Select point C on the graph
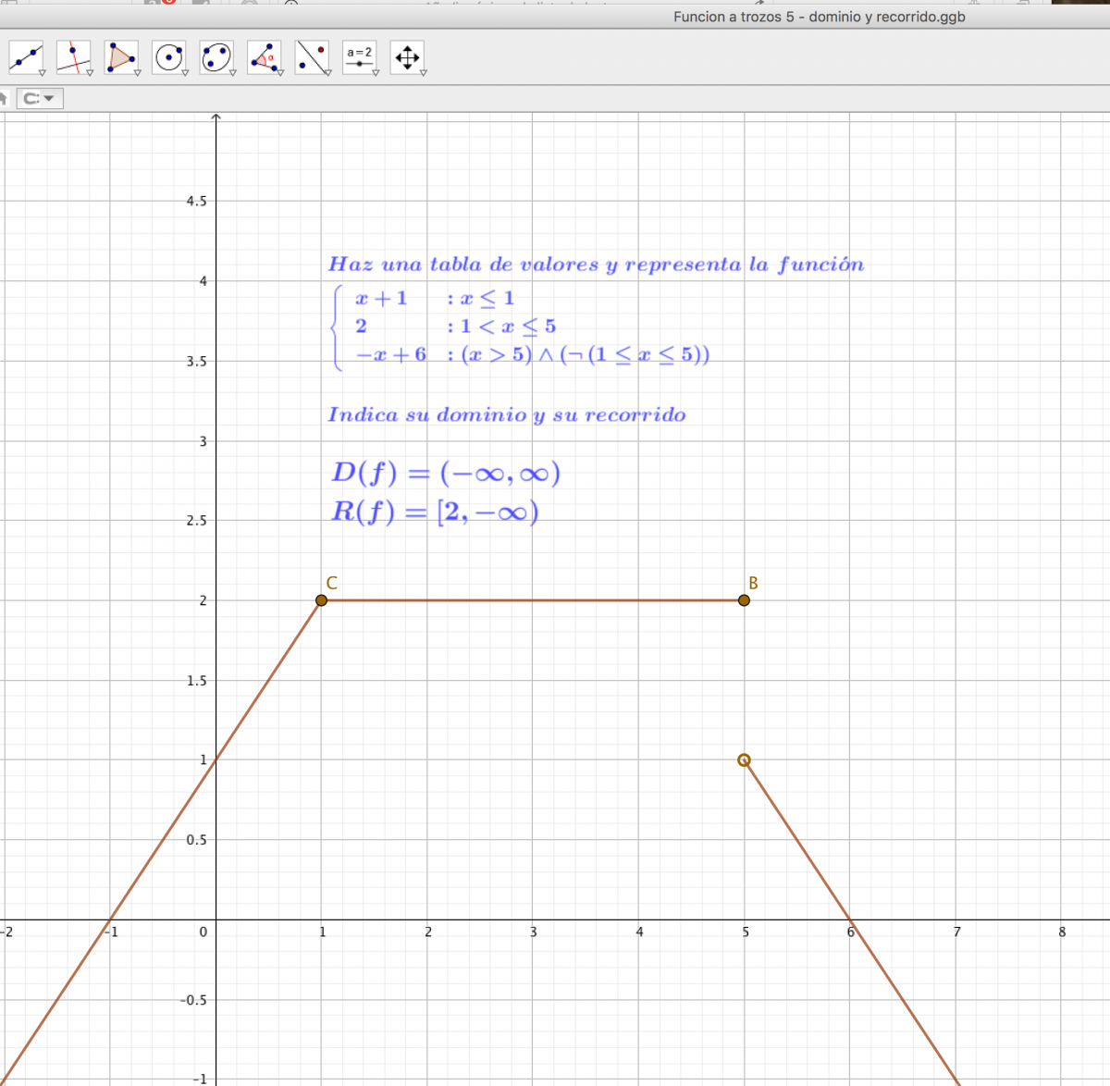This screenshot has width=1110, height=1086. [x=322, y=600]
